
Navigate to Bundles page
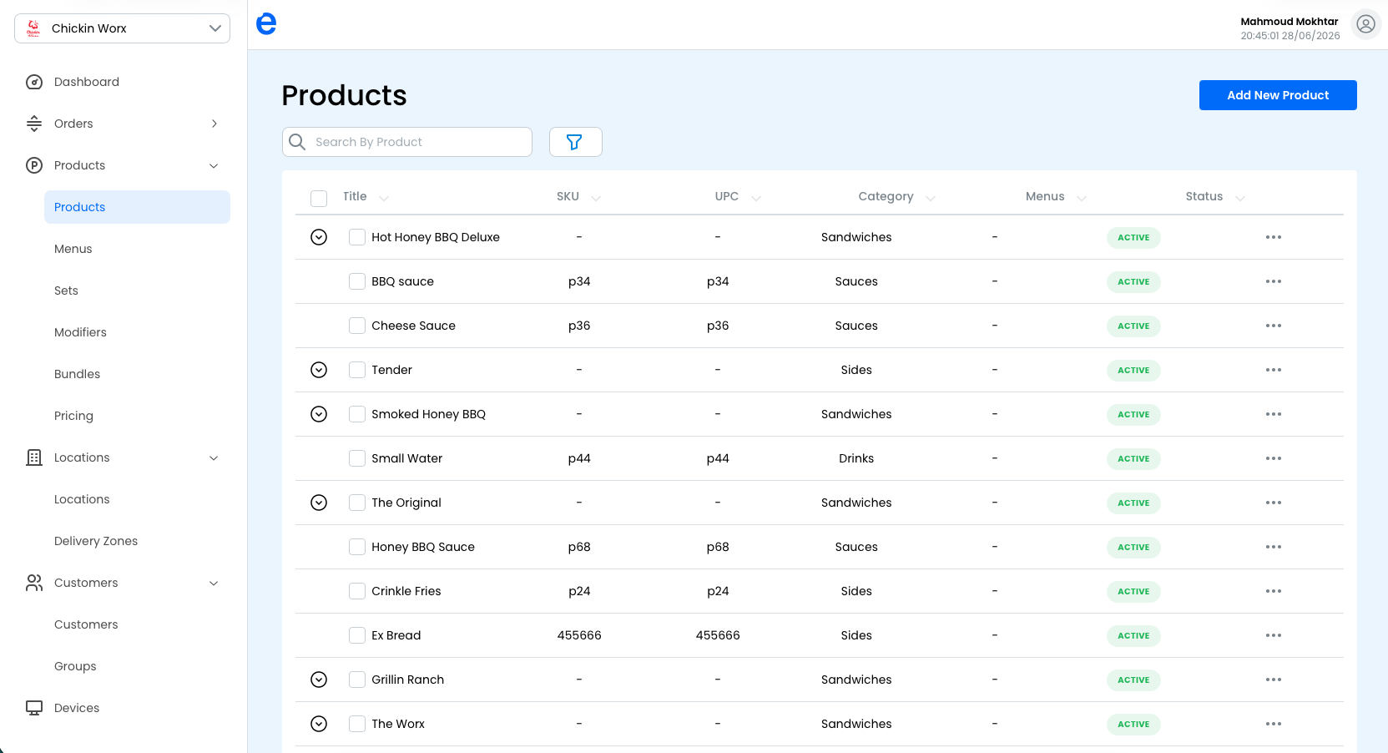77,374
